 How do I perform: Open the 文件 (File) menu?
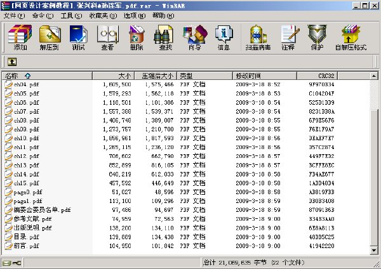[x=14, y=16]
